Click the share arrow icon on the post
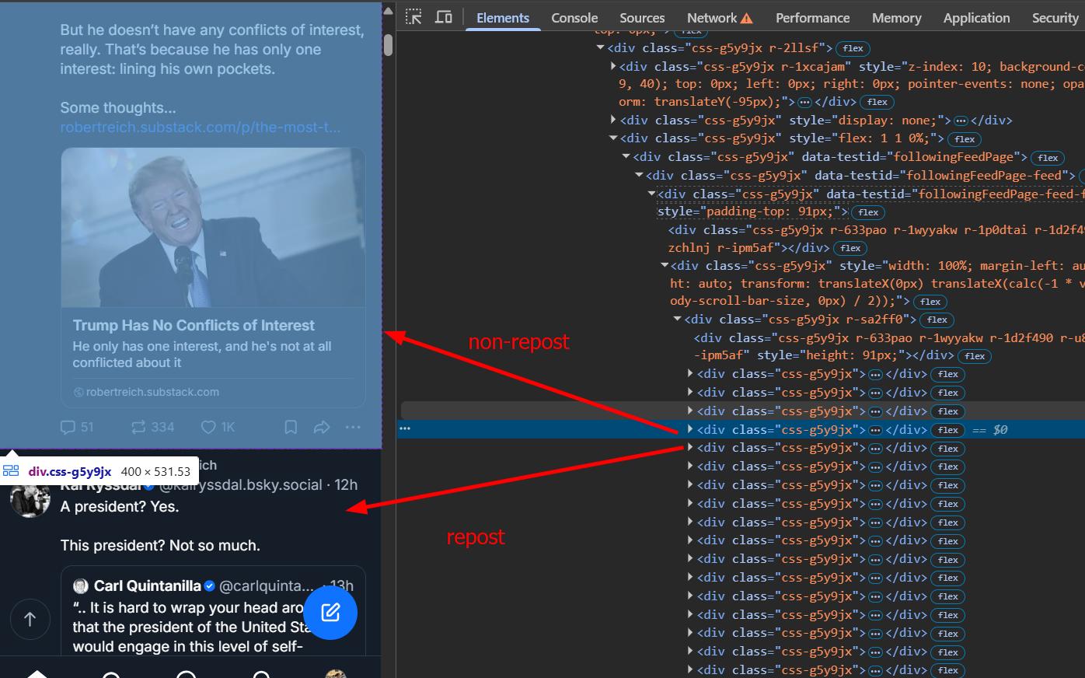1085x678 pixels. point(322,427)
